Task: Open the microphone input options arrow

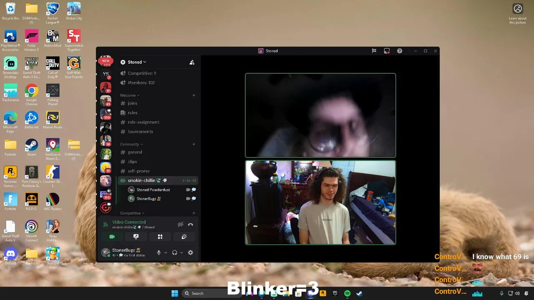Action: coord(166,252)
